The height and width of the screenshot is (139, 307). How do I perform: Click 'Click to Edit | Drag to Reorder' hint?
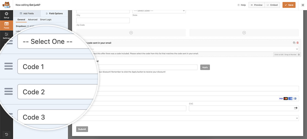(x=285, y=55)
